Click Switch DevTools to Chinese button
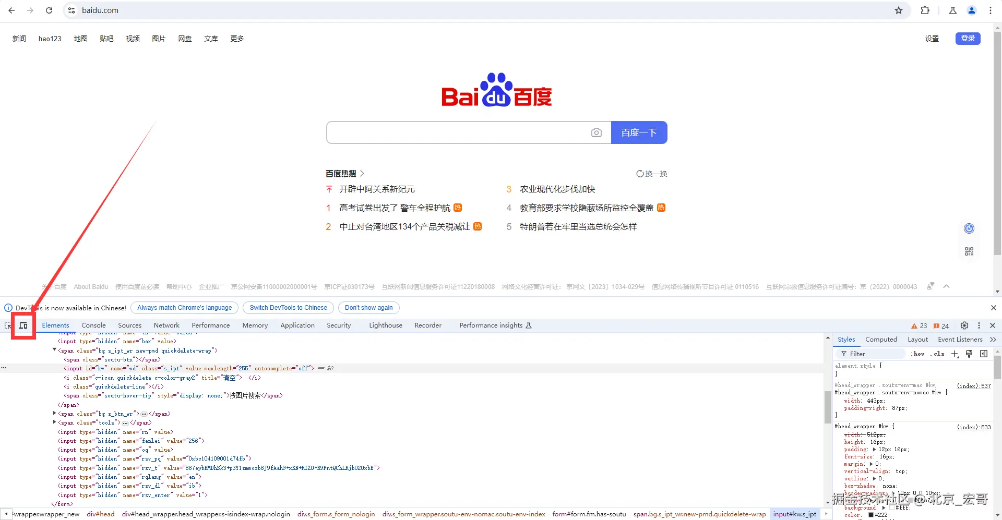The image size is (1002, 520). pos(289,308)
